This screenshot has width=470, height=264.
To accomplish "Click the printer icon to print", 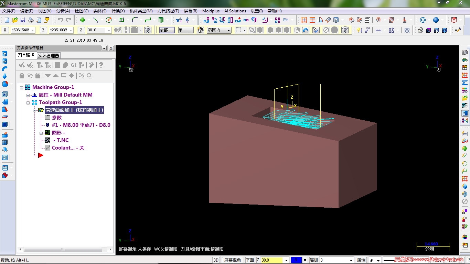I will tap(31, 20).
